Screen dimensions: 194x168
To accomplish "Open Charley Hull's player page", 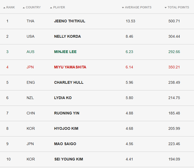I will click(69, 82).
